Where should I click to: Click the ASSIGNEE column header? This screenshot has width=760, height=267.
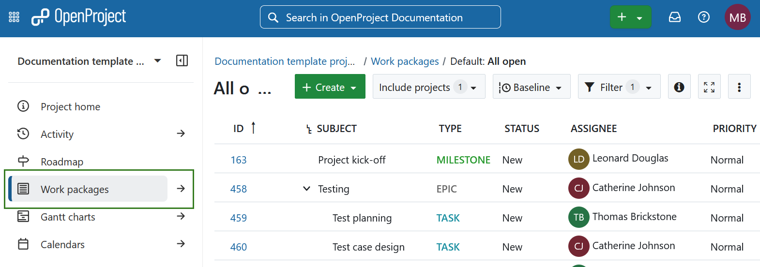tap(593, 128)
